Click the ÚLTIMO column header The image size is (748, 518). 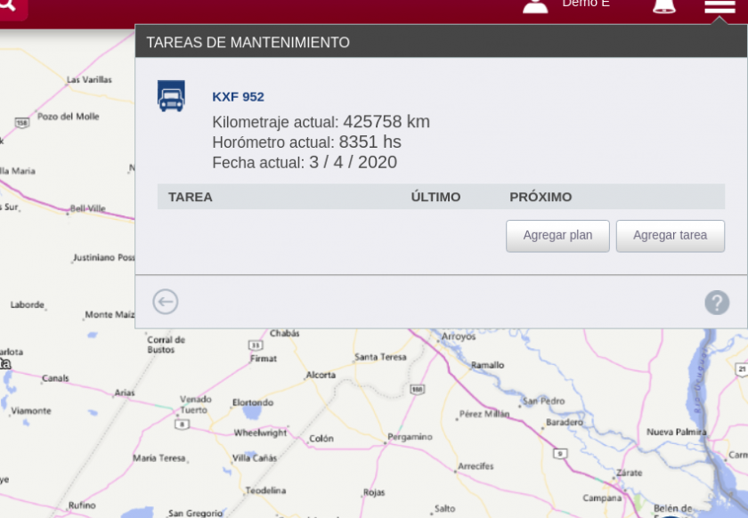tap(435, 197)
